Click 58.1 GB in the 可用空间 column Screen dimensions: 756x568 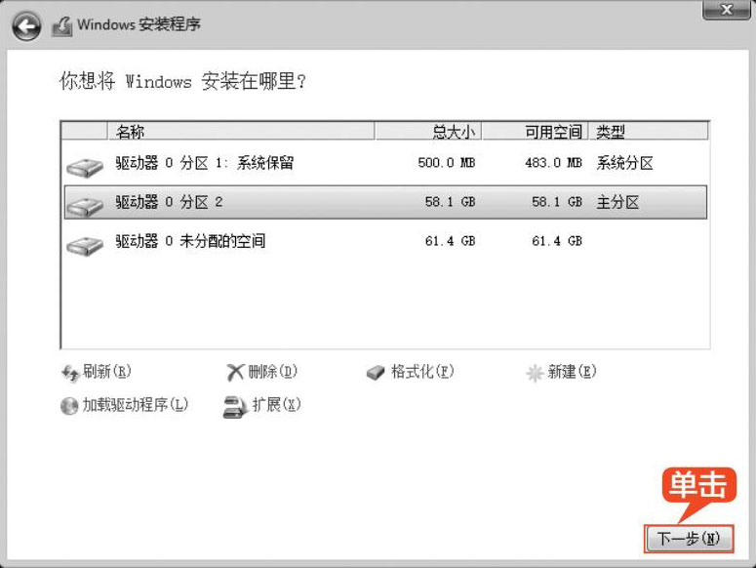point(557,202)
